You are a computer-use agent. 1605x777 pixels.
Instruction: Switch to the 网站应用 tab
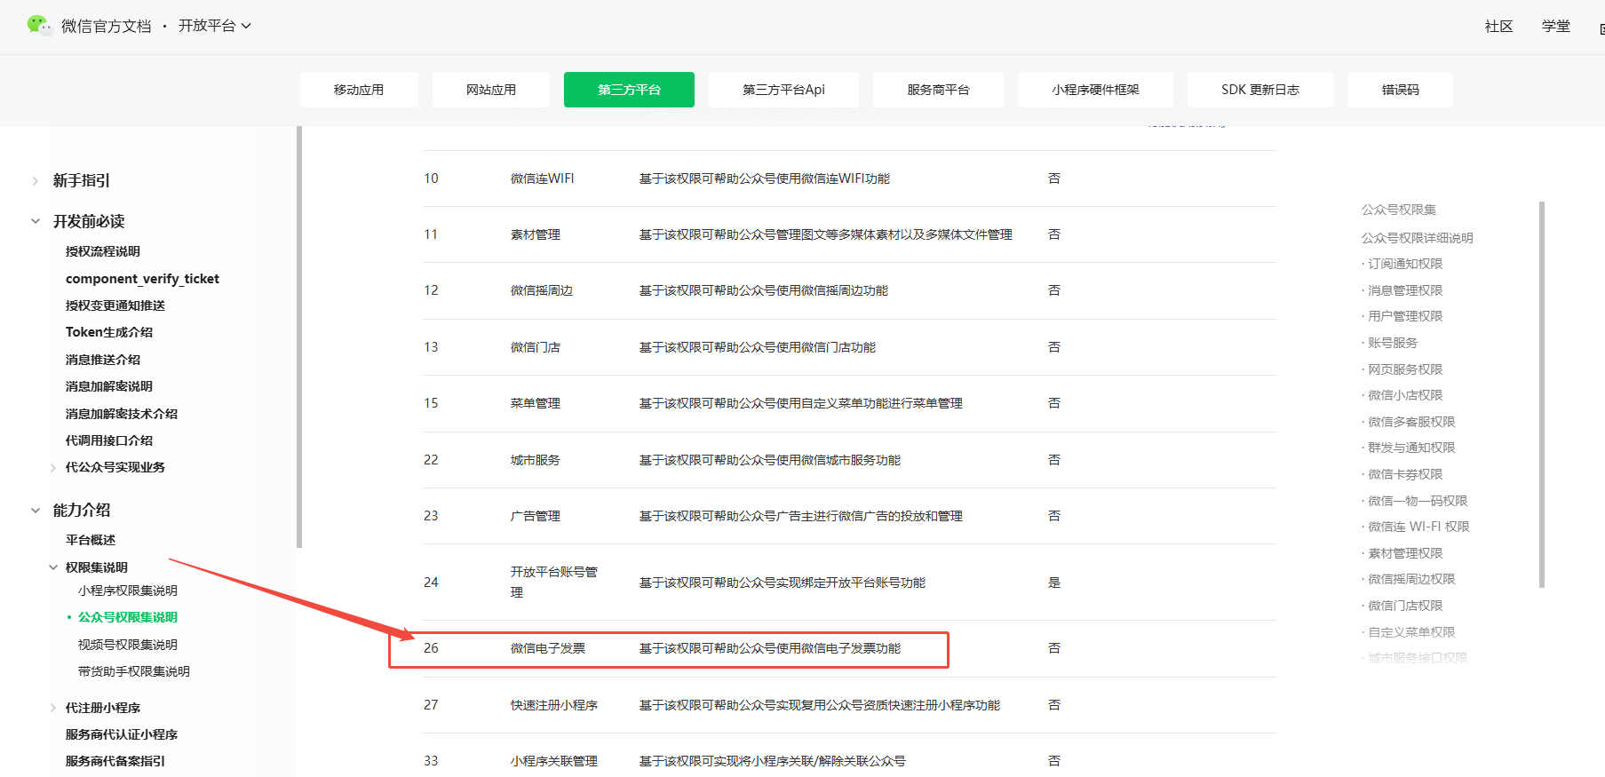[x=491, y=90]
